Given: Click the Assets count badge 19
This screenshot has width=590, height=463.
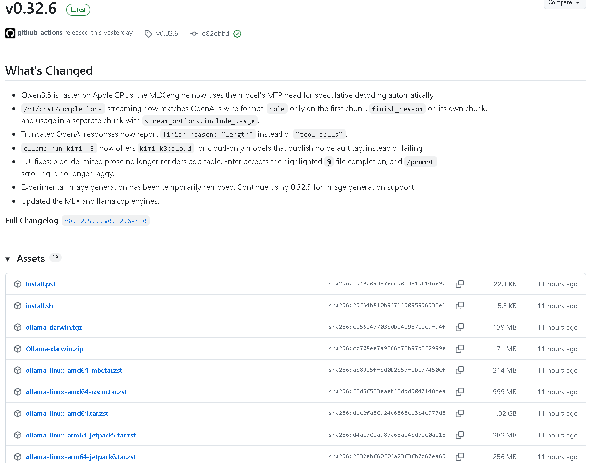Looking at the screenshot, I should (x=55, y=257).
